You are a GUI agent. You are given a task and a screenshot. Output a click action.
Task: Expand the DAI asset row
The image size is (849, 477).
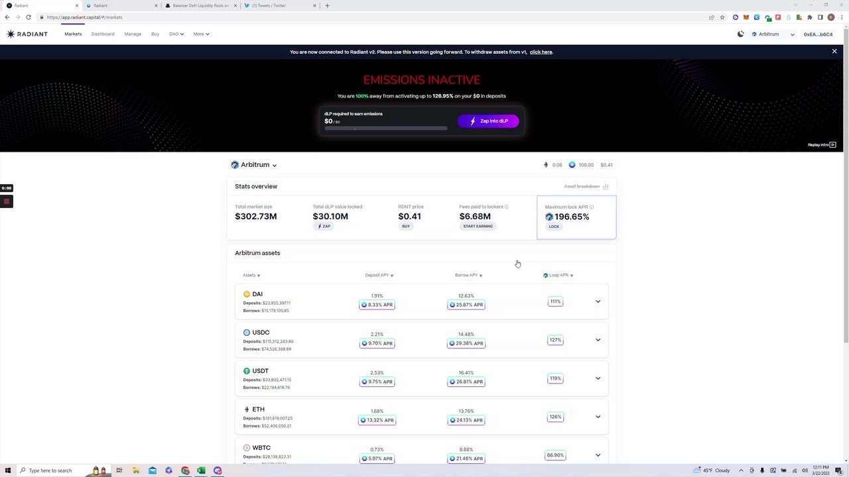click(598, 301)
